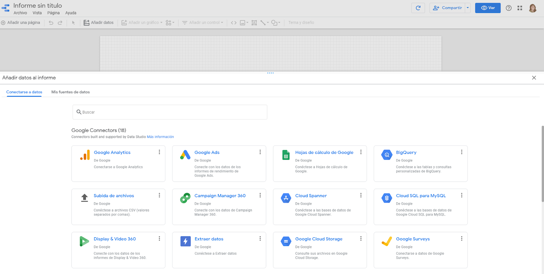This screenshot has height=274, width=544.
Task: Open more options for Display & Video 360
Action: click(159, 239)
